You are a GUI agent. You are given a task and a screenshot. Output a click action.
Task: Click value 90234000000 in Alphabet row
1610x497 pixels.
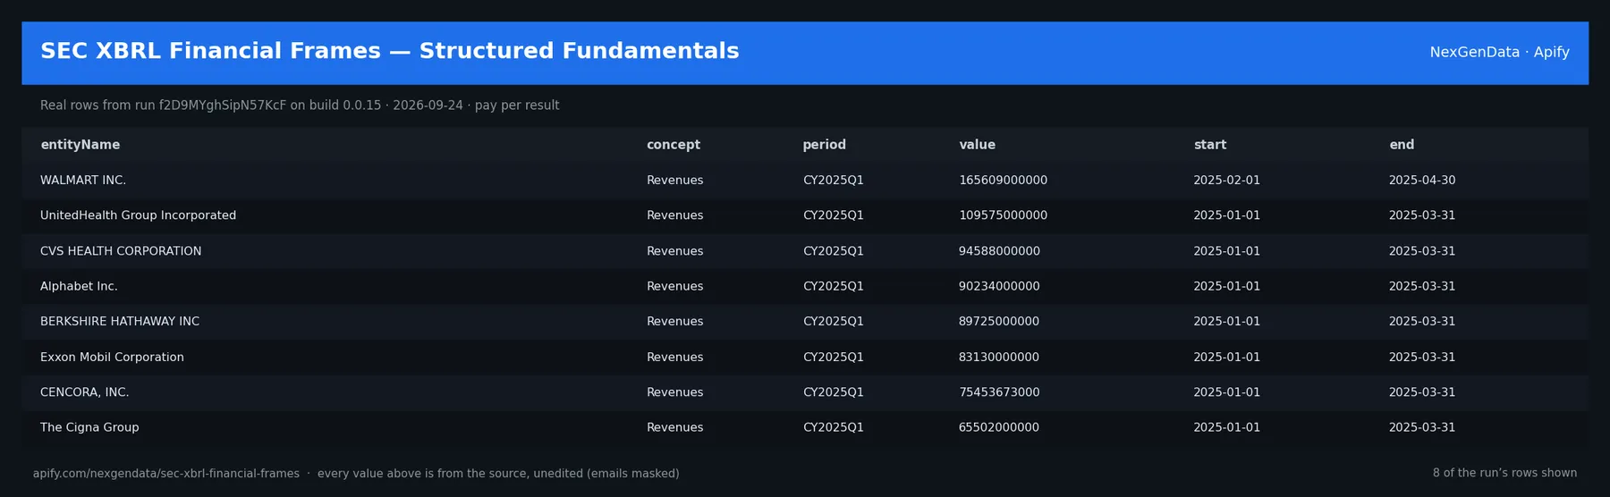coord(999,286)
